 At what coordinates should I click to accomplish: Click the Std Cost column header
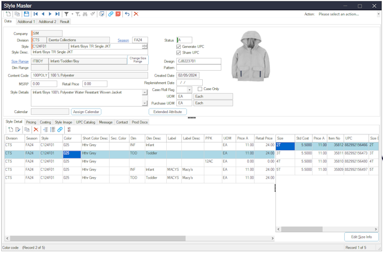pos(304,138)
